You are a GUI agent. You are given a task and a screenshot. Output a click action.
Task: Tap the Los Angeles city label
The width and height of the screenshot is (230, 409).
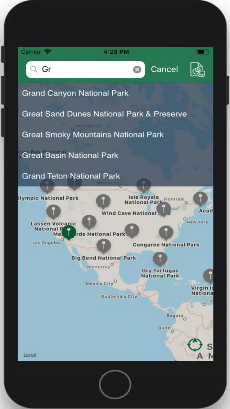pyautogui.click(x=46, y=243)
